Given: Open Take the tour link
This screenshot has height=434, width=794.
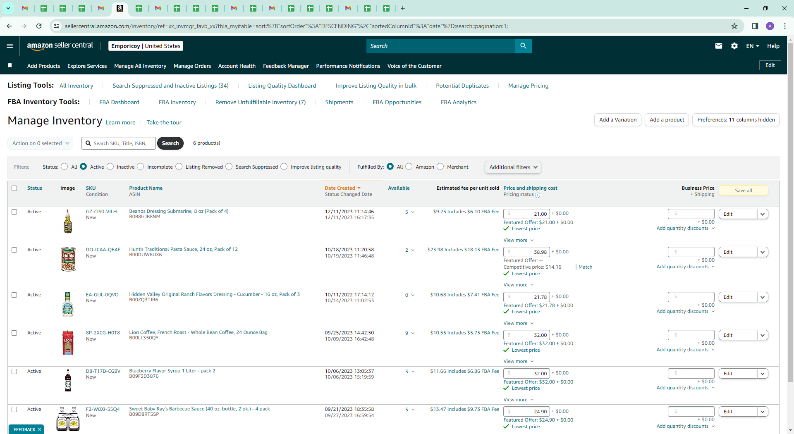Looking at the screenshot, I should pyautogui.click(x=164, y=122).
